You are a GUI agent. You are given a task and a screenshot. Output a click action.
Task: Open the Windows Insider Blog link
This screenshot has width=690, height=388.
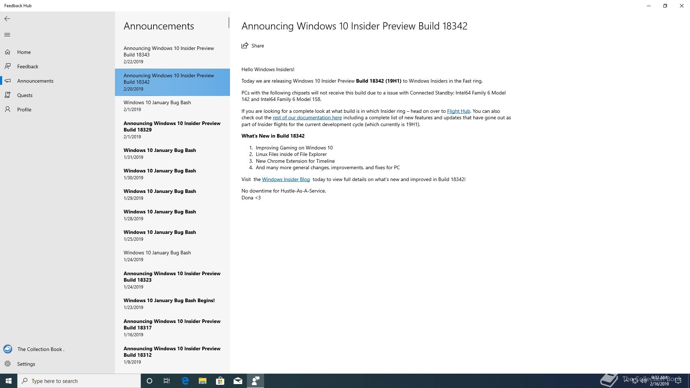pyautogui.click(x=286, y=179)
